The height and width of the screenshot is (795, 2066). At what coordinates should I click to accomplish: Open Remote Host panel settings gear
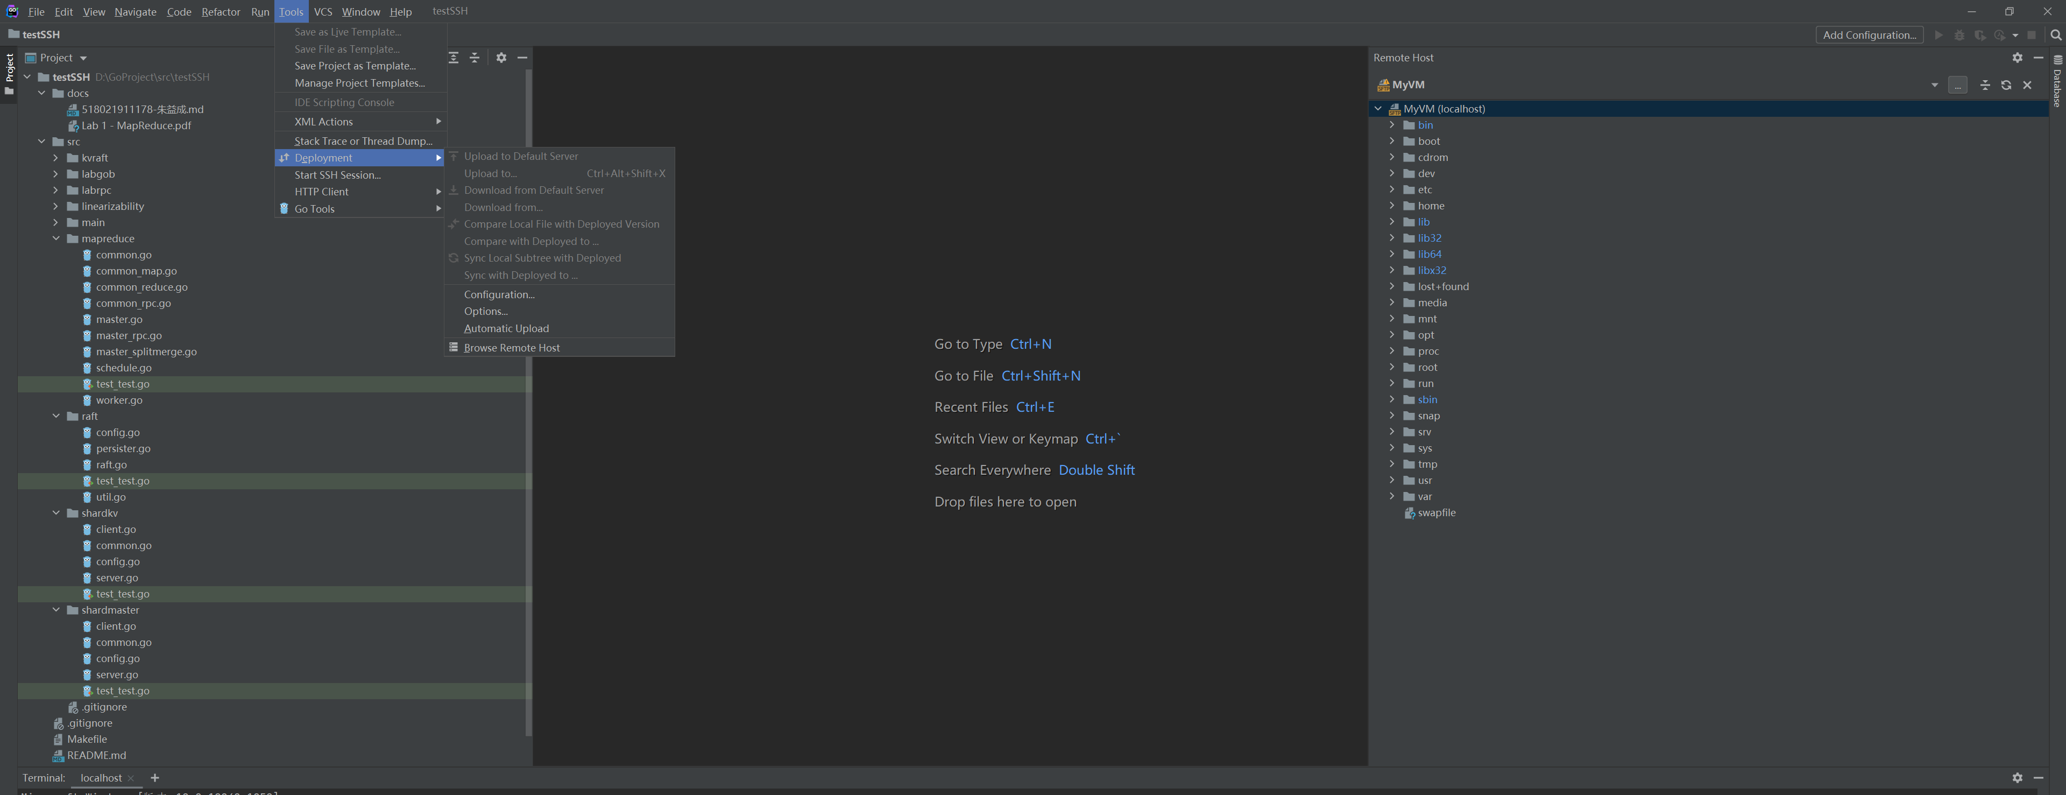(x=2018, y=58)
